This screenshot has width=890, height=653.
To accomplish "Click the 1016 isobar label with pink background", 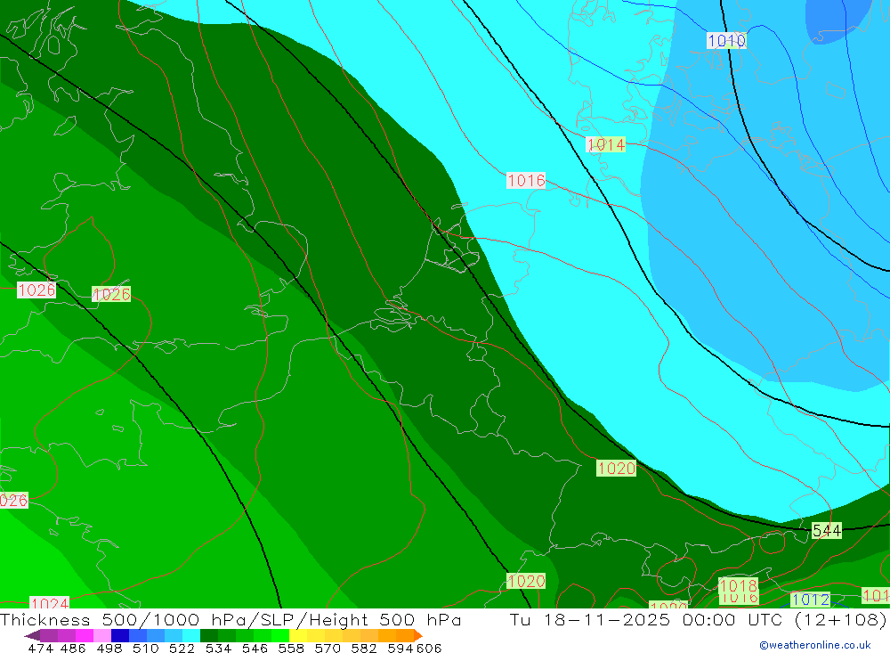I will (526, 181).
